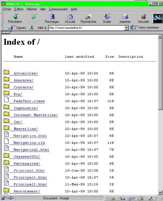The width and height of the screenshot is (163, 201).
Task: Click the 'Last modified' column header
Action: tap(80, 57)
